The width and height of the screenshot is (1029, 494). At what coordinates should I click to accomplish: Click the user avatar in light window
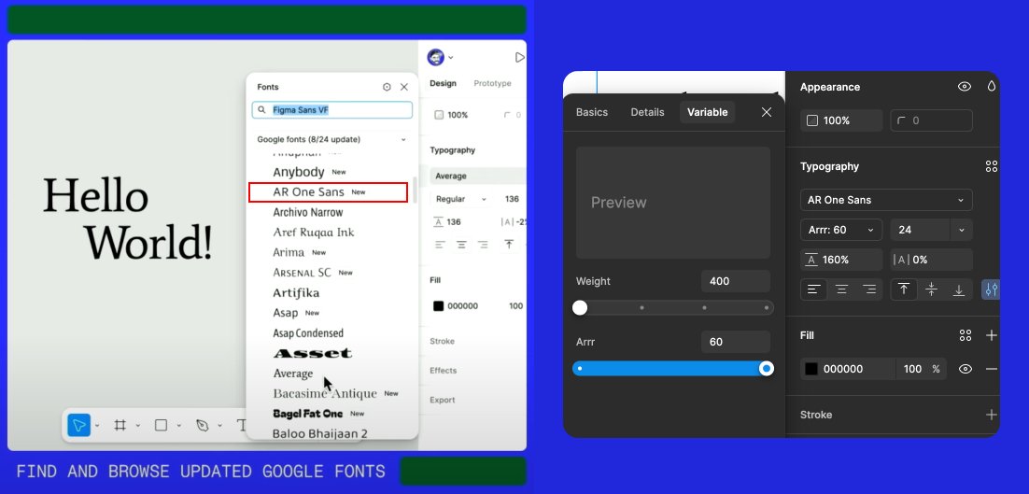click(x=435, y=58)
